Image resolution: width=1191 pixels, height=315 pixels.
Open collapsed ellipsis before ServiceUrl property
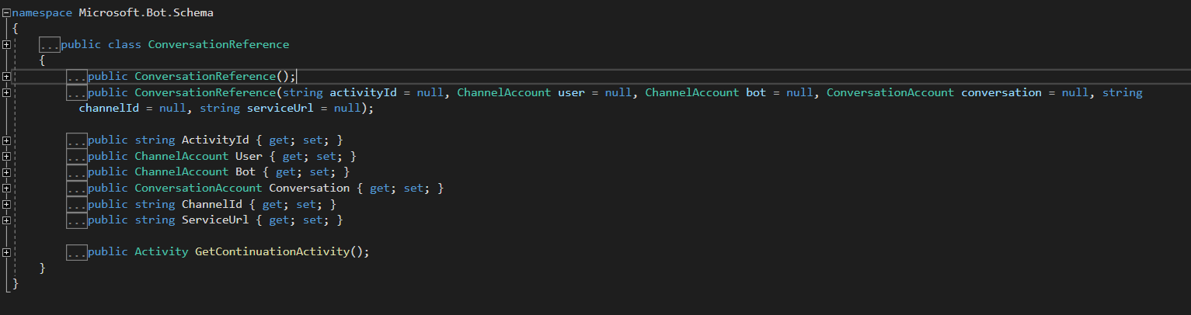click(x=77, y=220)
